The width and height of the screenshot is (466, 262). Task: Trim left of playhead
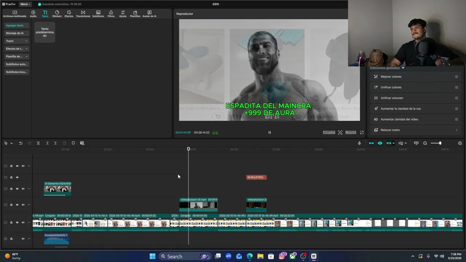click(47, 143)
